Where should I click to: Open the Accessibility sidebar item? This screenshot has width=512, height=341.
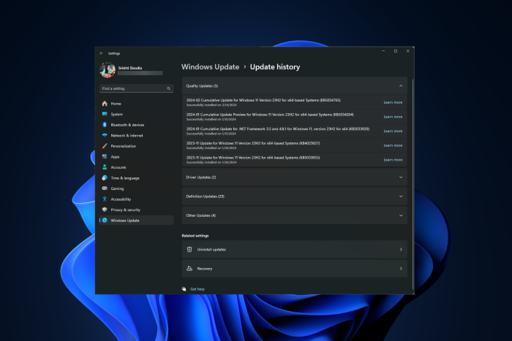point(137,199)
